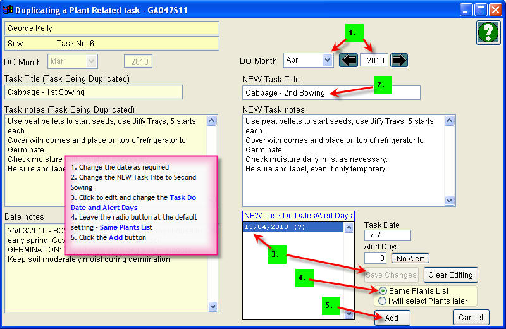Click the year 2010 field beside arrows
506x329 pixels.
pyautogui.click(x=374, y=60)
